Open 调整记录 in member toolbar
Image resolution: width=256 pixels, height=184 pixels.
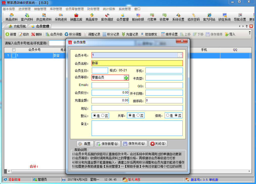(x=92, y=34)
